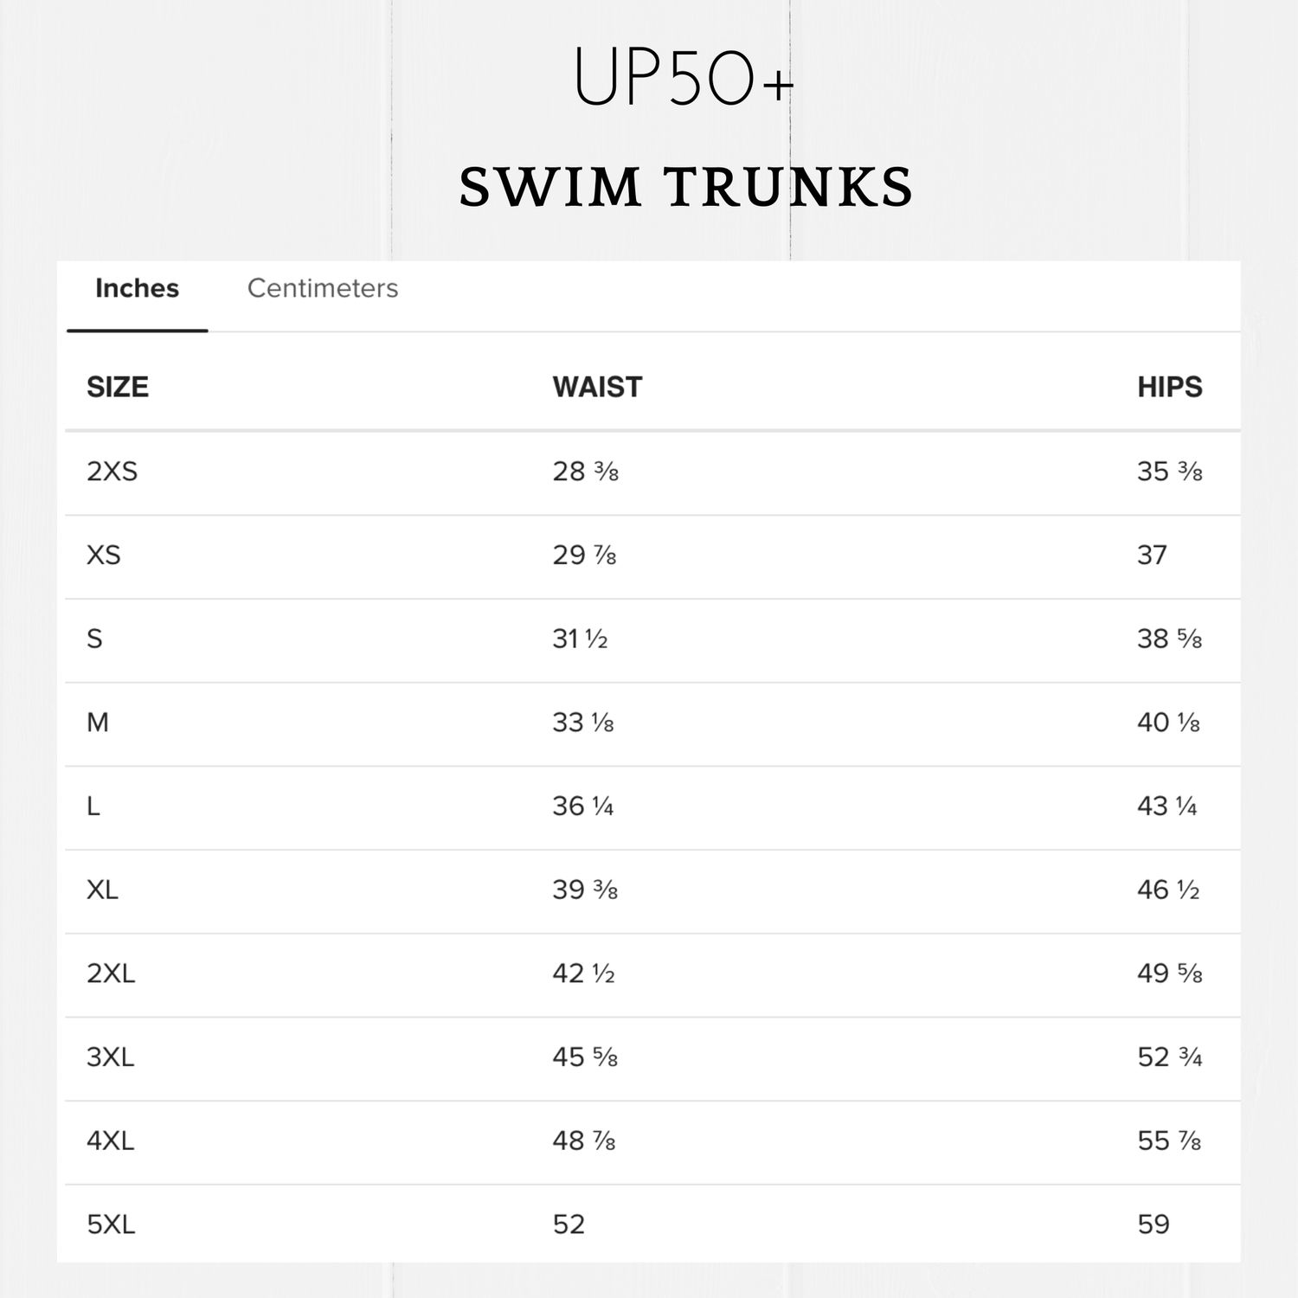The height and width of the screenshot is (1298, 1298).
Task: Click the HIPS column header
Action: (1169, 387)
